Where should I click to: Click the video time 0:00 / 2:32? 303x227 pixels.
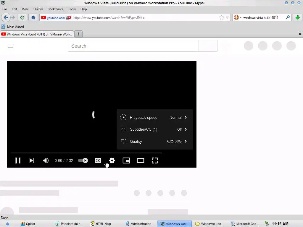coord(64,160)
